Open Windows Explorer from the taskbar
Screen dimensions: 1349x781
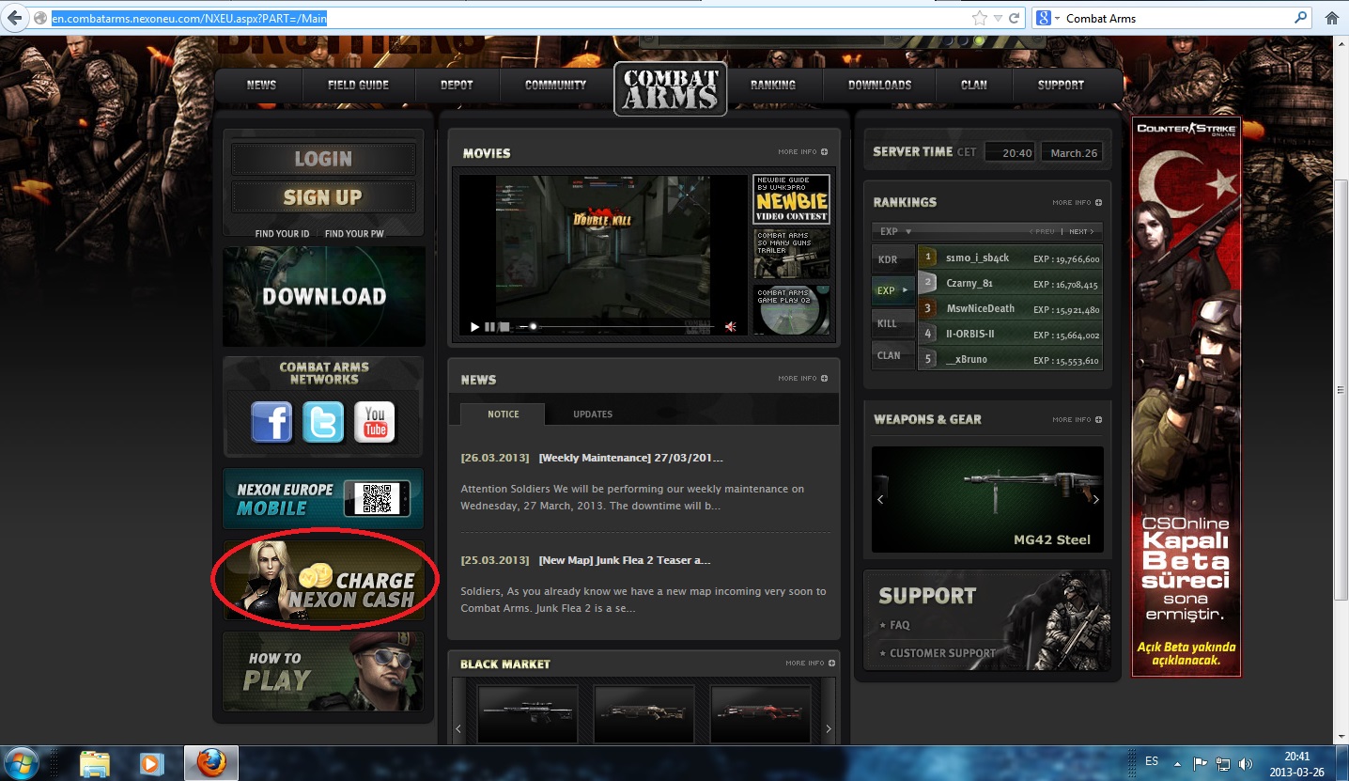tap(95, 763)
